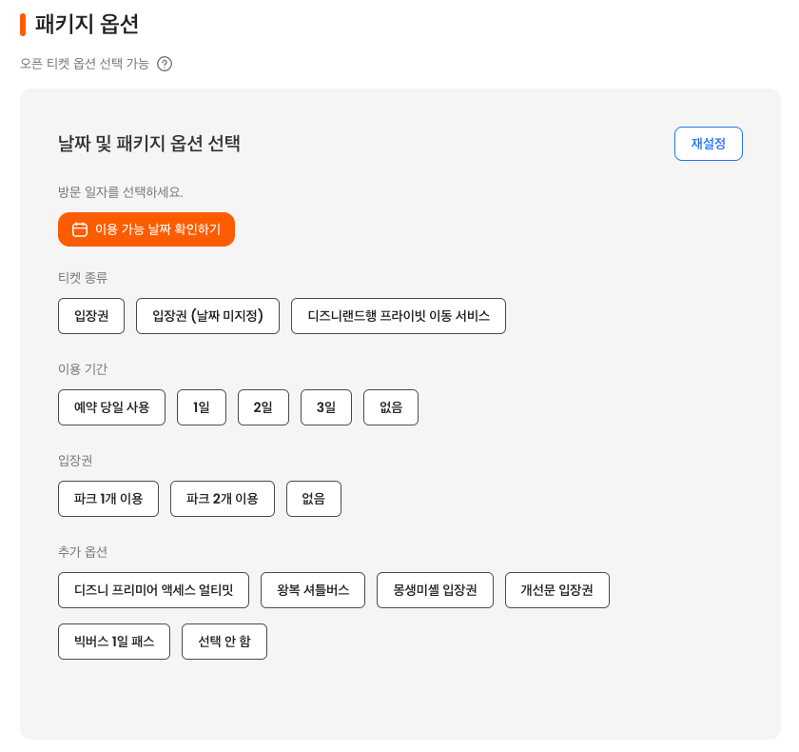This screenshot has height=752, width=799.
Task: Choose 파크 2개 이용 admission
Action: [x=223, y=499]
